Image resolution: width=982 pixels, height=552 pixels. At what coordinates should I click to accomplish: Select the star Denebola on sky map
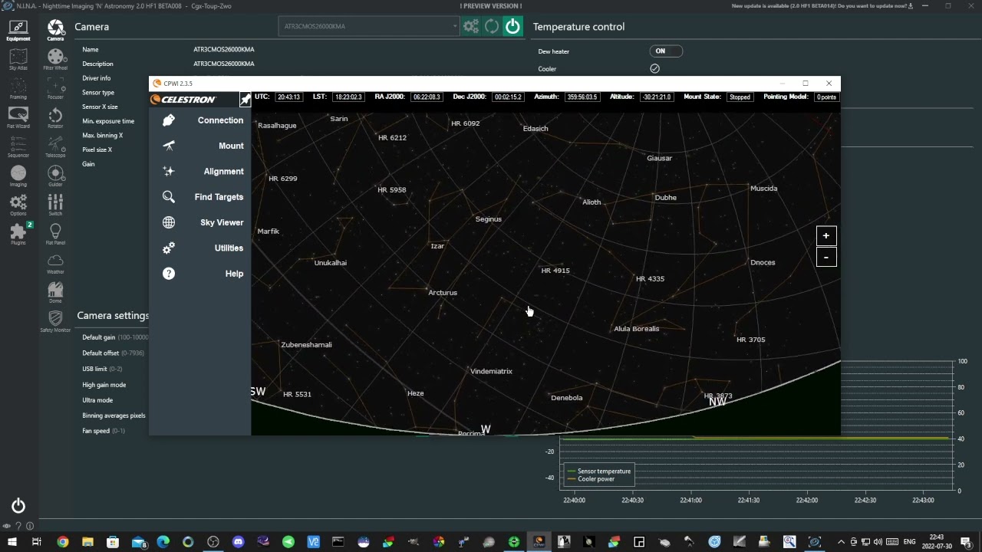point(567,398)
